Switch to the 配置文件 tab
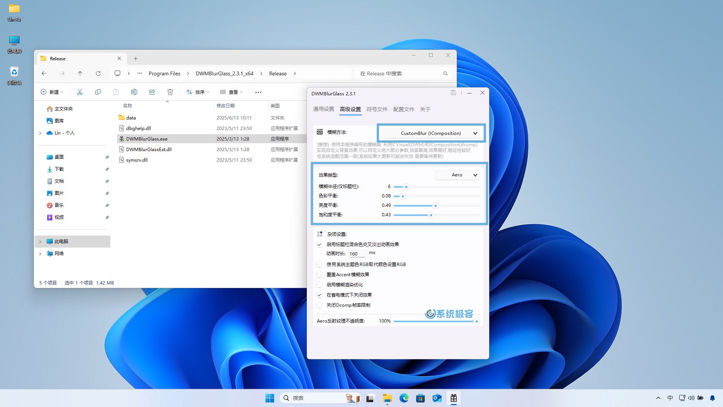 (404, 109)
